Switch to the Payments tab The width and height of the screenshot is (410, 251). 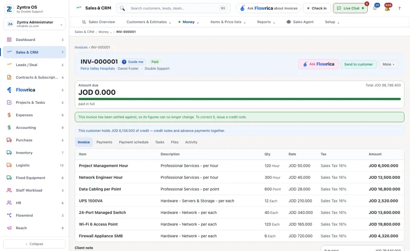pos(104,142)
